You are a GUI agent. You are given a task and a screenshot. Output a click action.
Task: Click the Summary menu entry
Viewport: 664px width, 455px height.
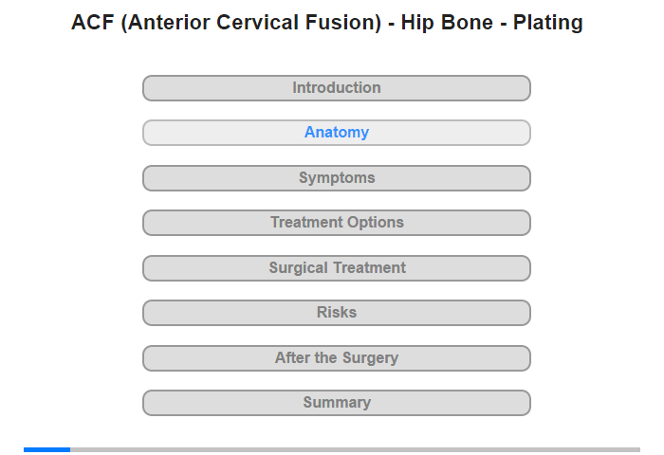(x=337, y=403)
